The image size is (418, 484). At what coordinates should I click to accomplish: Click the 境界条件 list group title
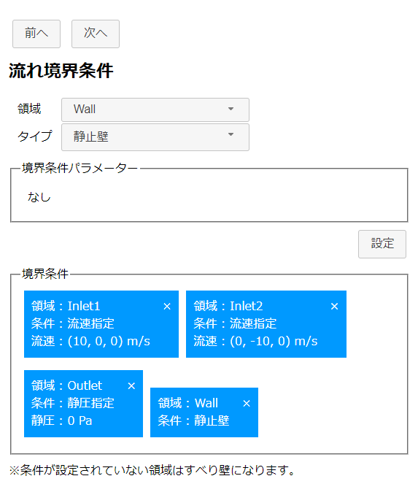(45, 274)
